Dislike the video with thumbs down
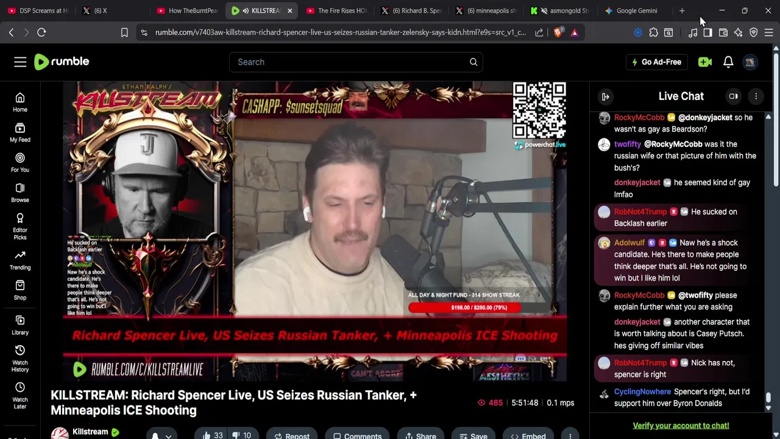 pos(243,435)
